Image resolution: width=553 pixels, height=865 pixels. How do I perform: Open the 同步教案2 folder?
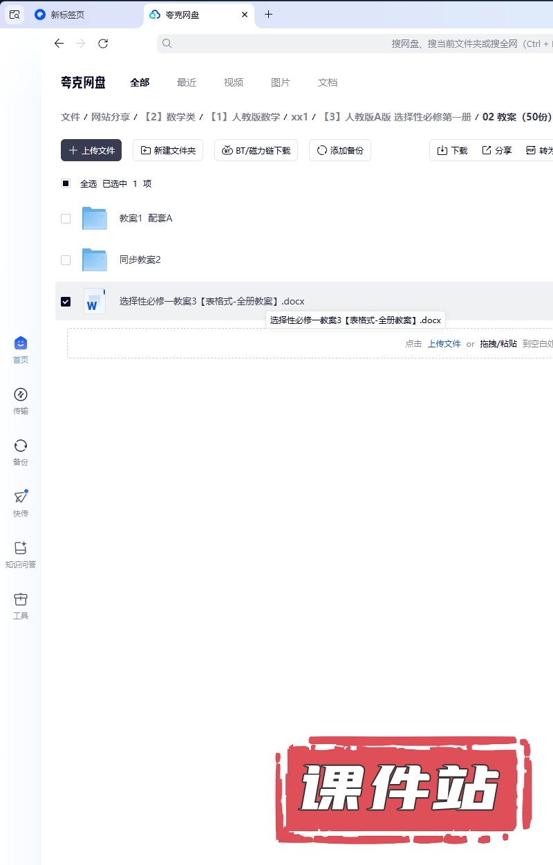click(x=140, y=260)
